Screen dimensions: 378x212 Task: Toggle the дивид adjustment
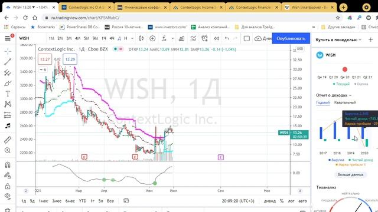tap(270, 201)
